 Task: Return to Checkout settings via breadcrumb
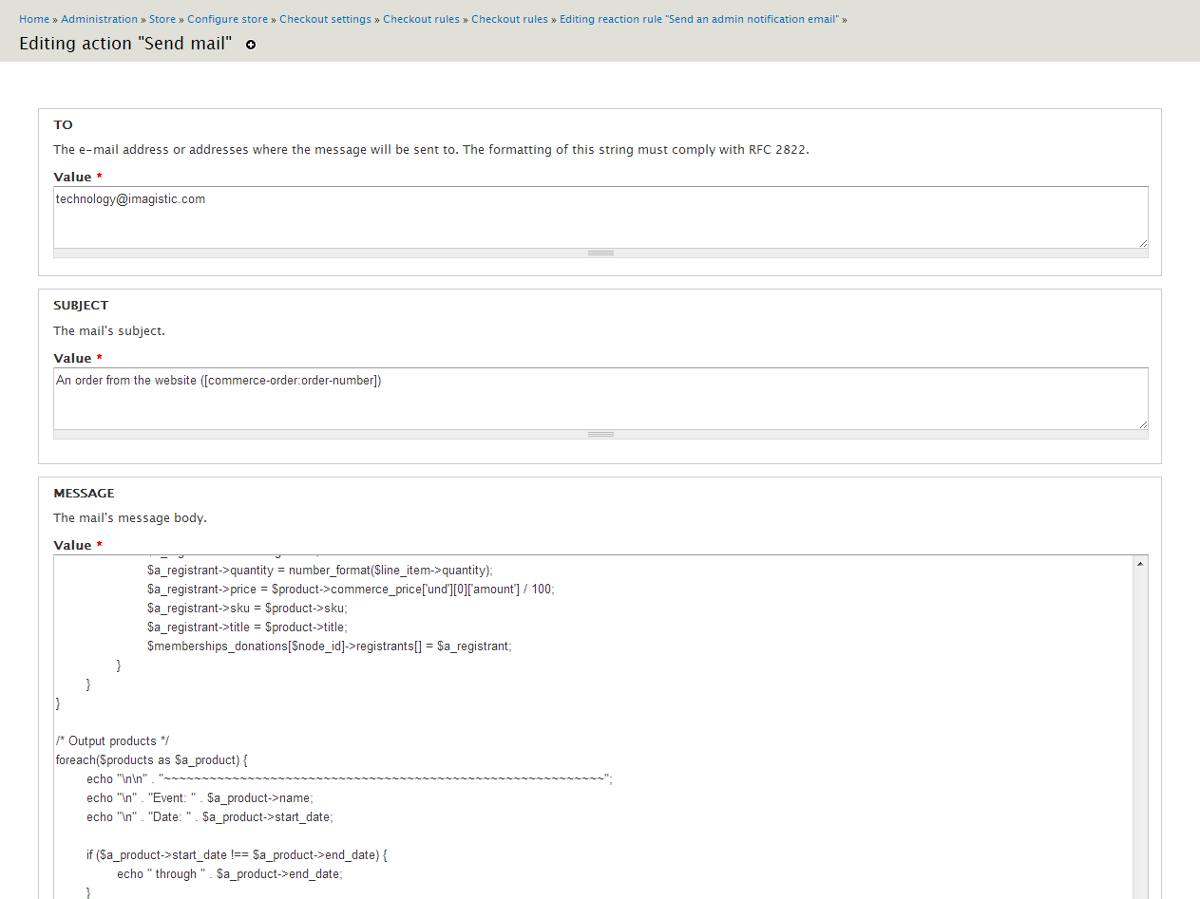[326, 19]
